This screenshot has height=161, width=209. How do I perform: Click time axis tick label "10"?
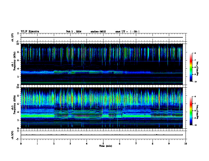click(186, 144)
